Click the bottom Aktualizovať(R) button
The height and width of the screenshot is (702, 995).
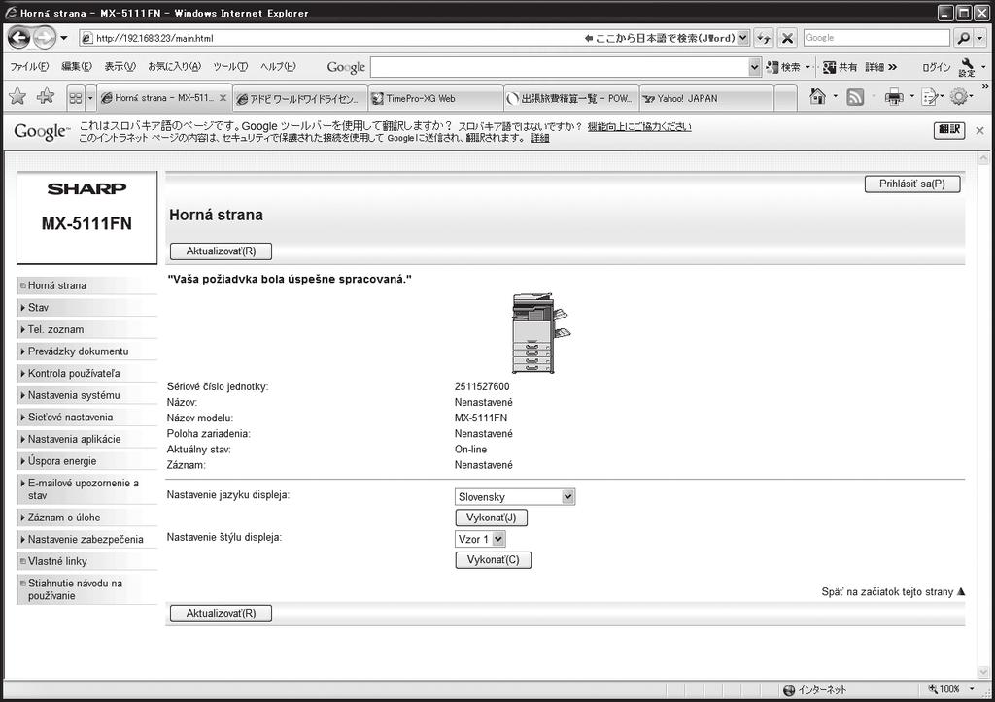pos(221,614)
